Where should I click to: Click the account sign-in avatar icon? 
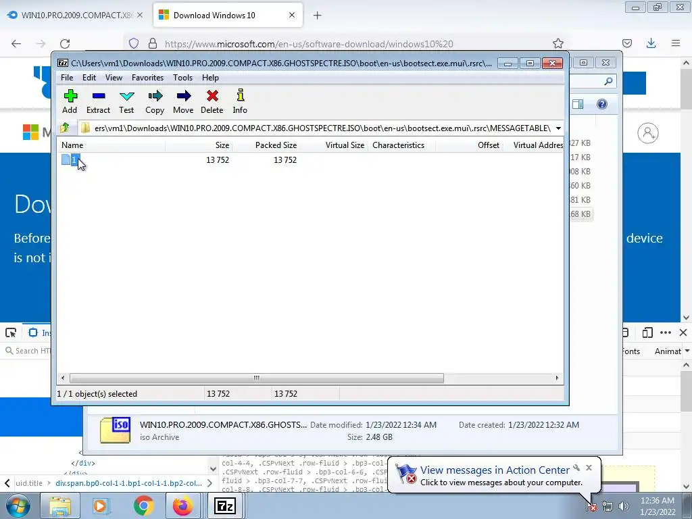[x=648, y=133]
